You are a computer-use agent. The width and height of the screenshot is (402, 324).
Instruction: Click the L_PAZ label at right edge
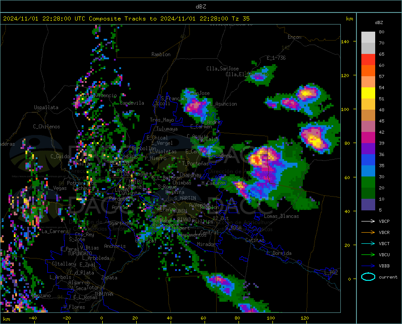[x=331, y=273]
